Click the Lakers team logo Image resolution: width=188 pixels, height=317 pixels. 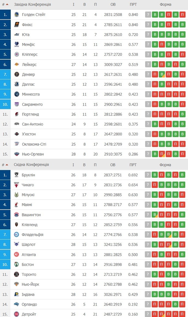(17, 64)
